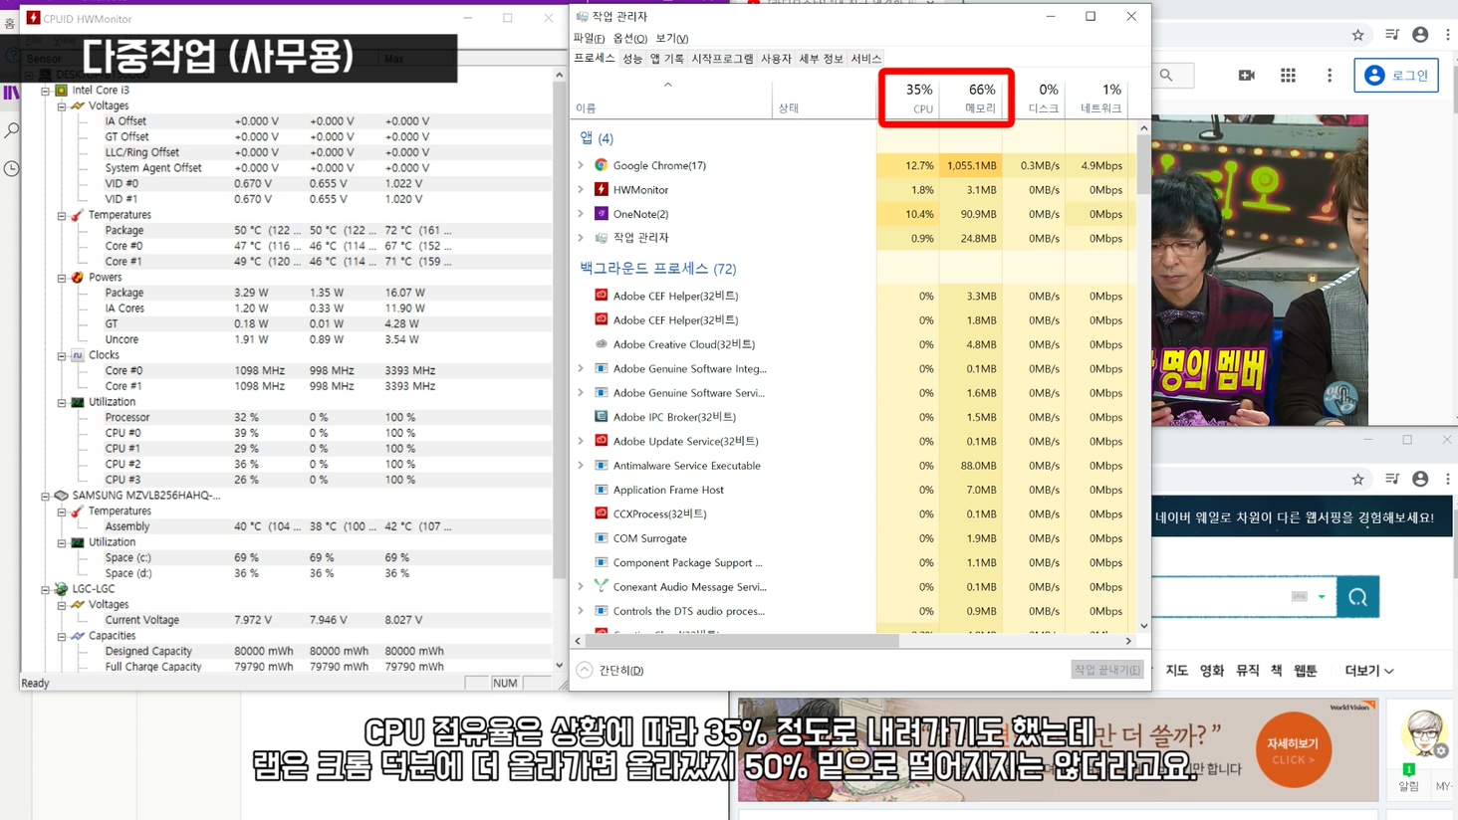
Task: Switch to the 서비스 tab
Action: click(865, 59)
